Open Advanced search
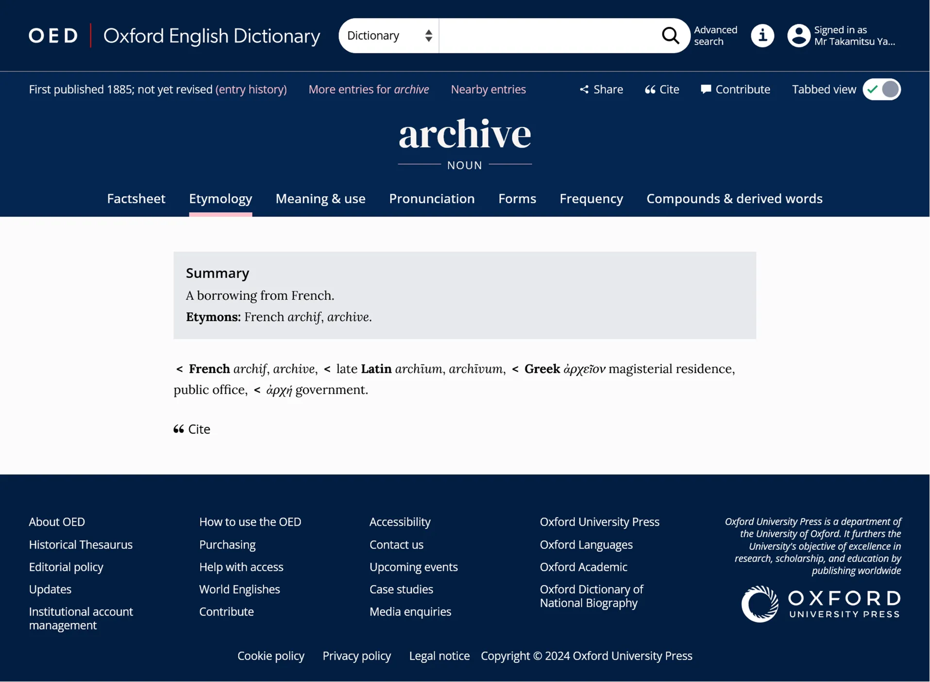Image resolution: width=930 pixels, height=682 pixels. [715, 35]
